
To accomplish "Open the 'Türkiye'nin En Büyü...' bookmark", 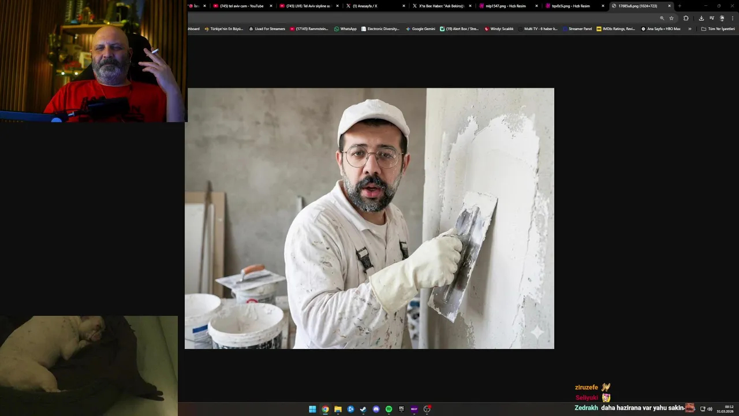I will [224, 28].
